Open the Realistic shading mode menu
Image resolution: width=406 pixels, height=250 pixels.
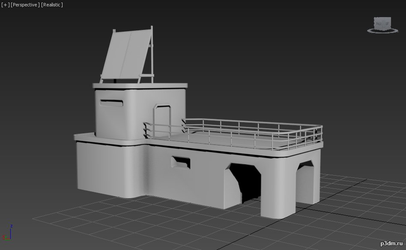52,5
